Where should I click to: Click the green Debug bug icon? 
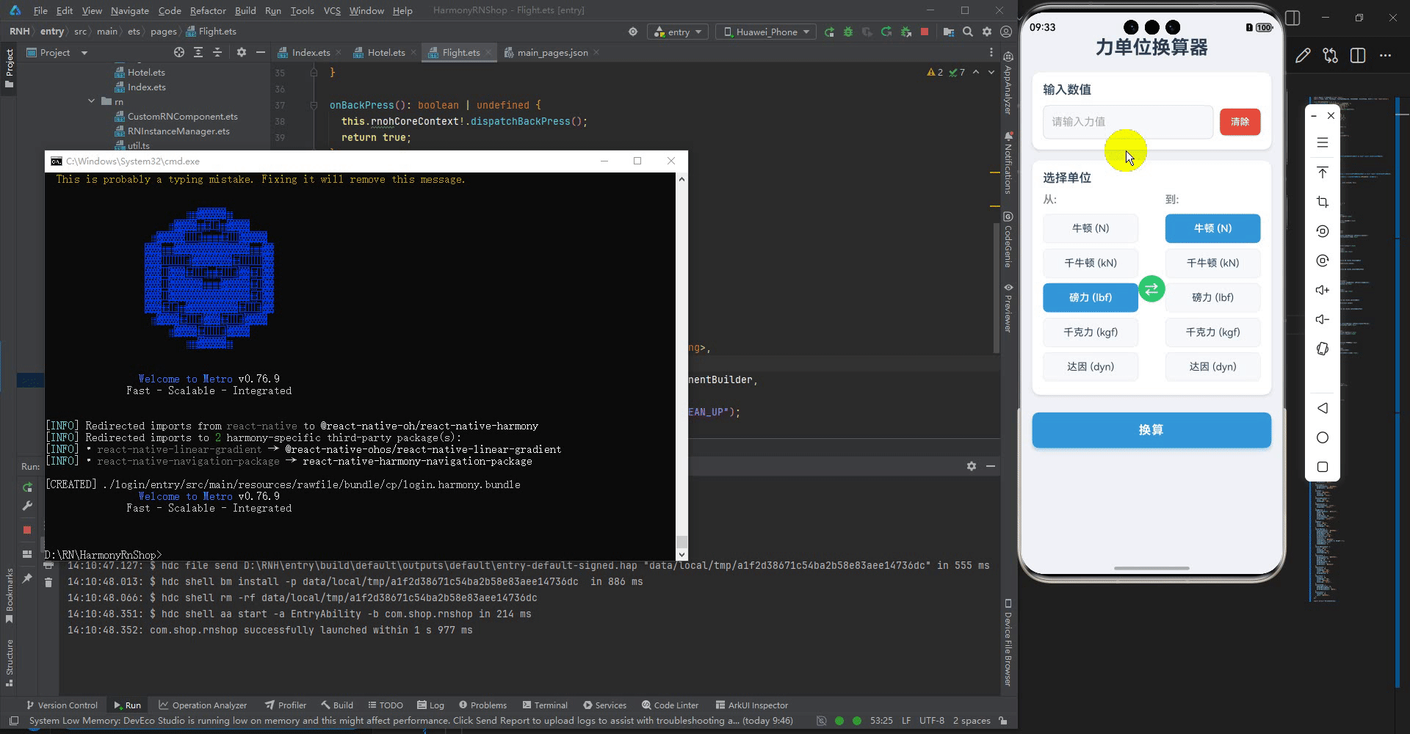point(848,32)
